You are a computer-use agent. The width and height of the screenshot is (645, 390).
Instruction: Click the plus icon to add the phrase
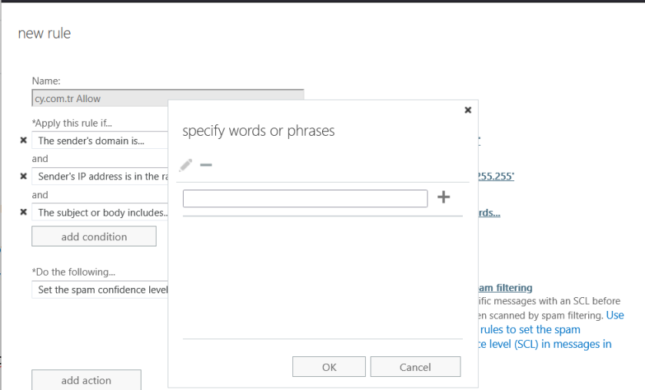tap(444, 197)
